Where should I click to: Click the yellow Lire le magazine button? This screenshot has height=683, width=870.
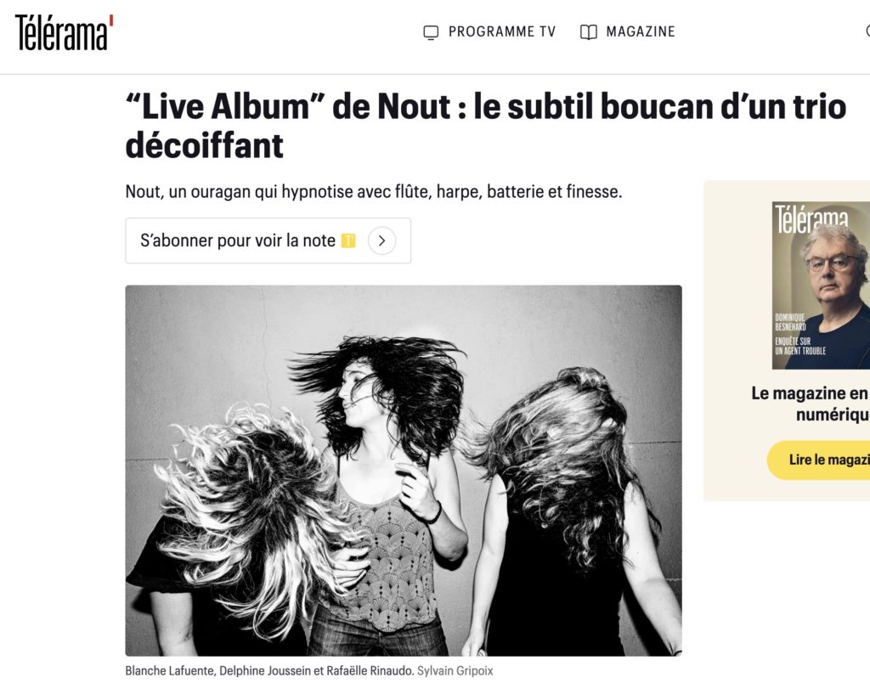(x=819, y=460)
